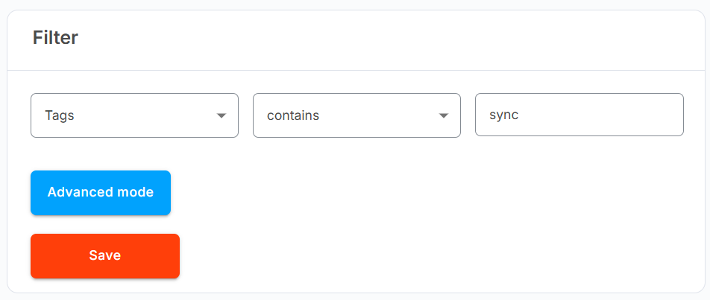The width and height of the screenshot is (710, 300).
Task: Expand the filter field combo box showing Tags
Action: click(x=134, y=115)
